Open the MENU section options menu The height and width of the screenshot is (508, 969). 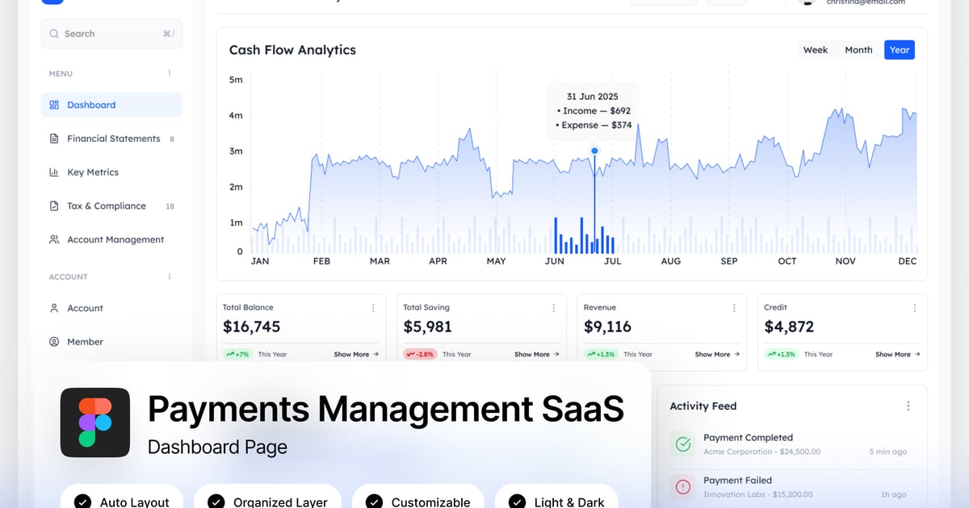coord(169,73)
